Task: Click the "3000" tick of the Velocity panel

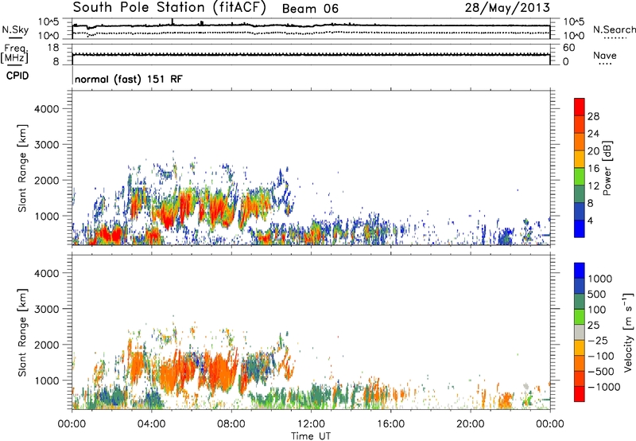Action: [x=47, y=309]
